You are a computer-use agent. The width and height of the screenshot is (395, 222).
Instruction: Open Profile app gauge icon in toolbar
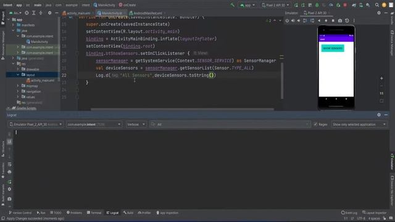pos(331,5)
